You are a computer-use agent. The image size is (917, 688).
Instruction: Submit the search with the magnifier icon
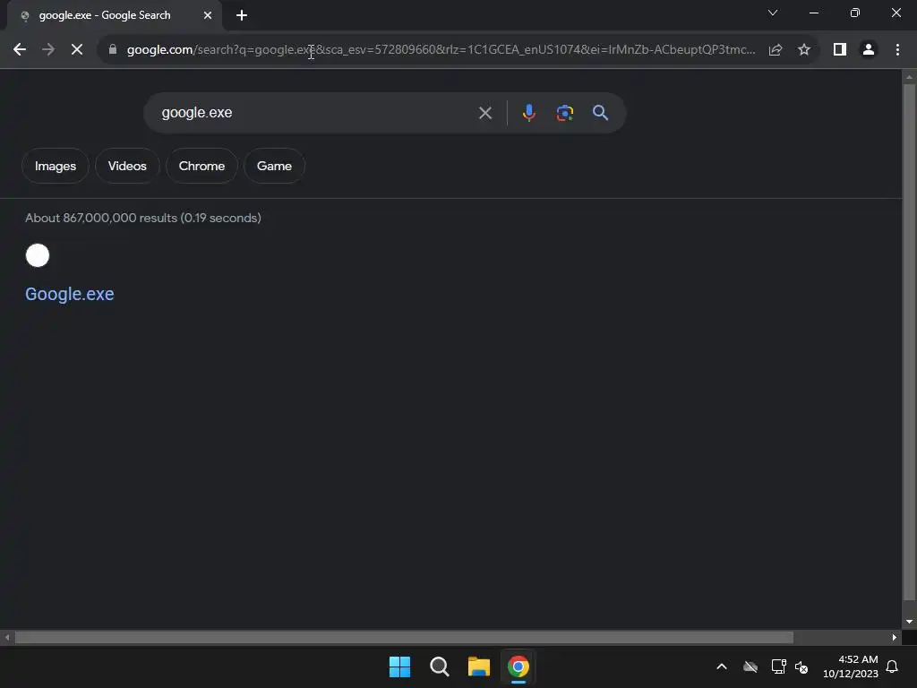coord(600,112)
